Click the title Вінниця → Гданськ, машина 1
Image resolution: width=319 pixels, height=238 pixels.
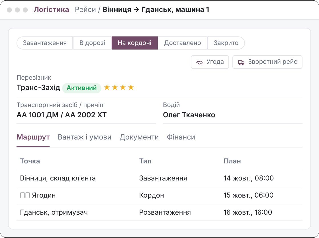click(x=156, y=10)
